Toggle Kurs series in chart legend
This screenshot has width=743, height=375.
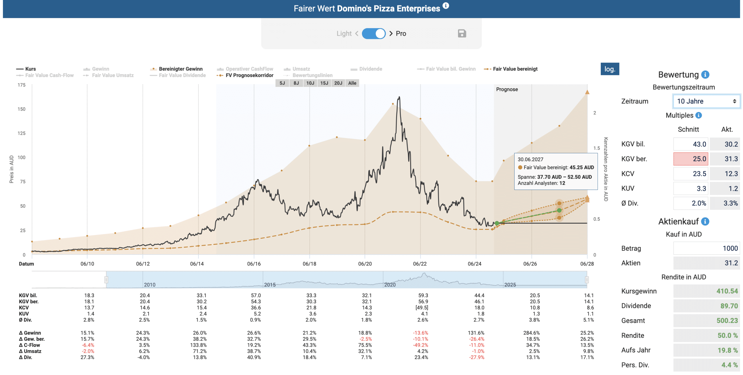(26, 69)
